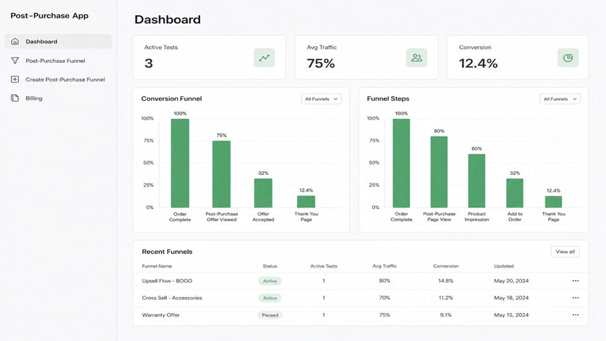The image size is (606, 341).
Task: Click the Recent Funnels heading
Action: pyautogui.click(x=167, y=252)
